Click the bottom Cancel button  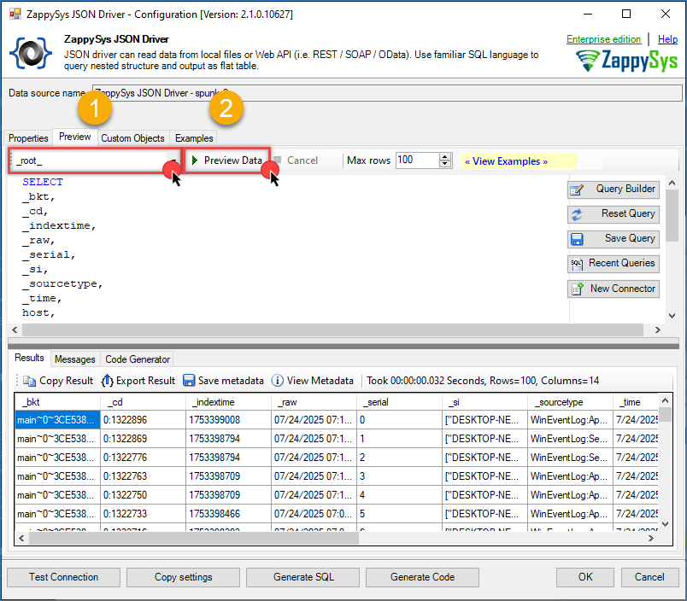(649, 577)
